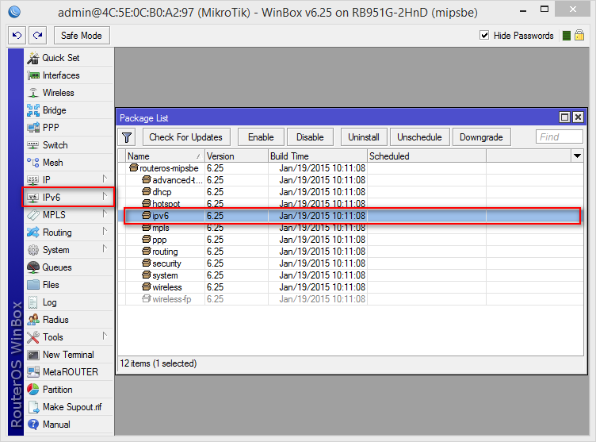The width and height of the screenshot is (596, 442).
Task: Click the Uninstall button
Action: [x=364, y=137]
